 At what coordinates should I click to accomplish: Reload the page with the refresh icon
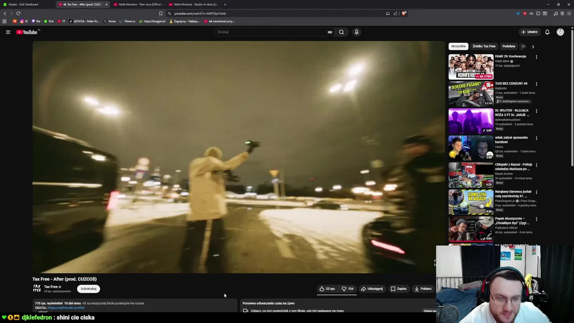pyautogui.click(x=18, y=13)
